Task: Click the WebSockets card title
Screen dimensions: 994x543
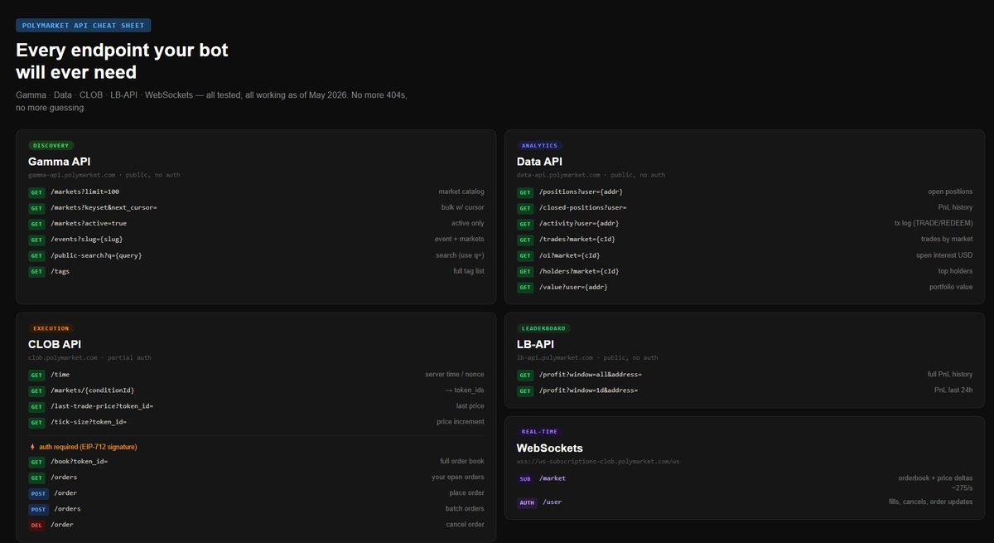Action: [550, 448]
